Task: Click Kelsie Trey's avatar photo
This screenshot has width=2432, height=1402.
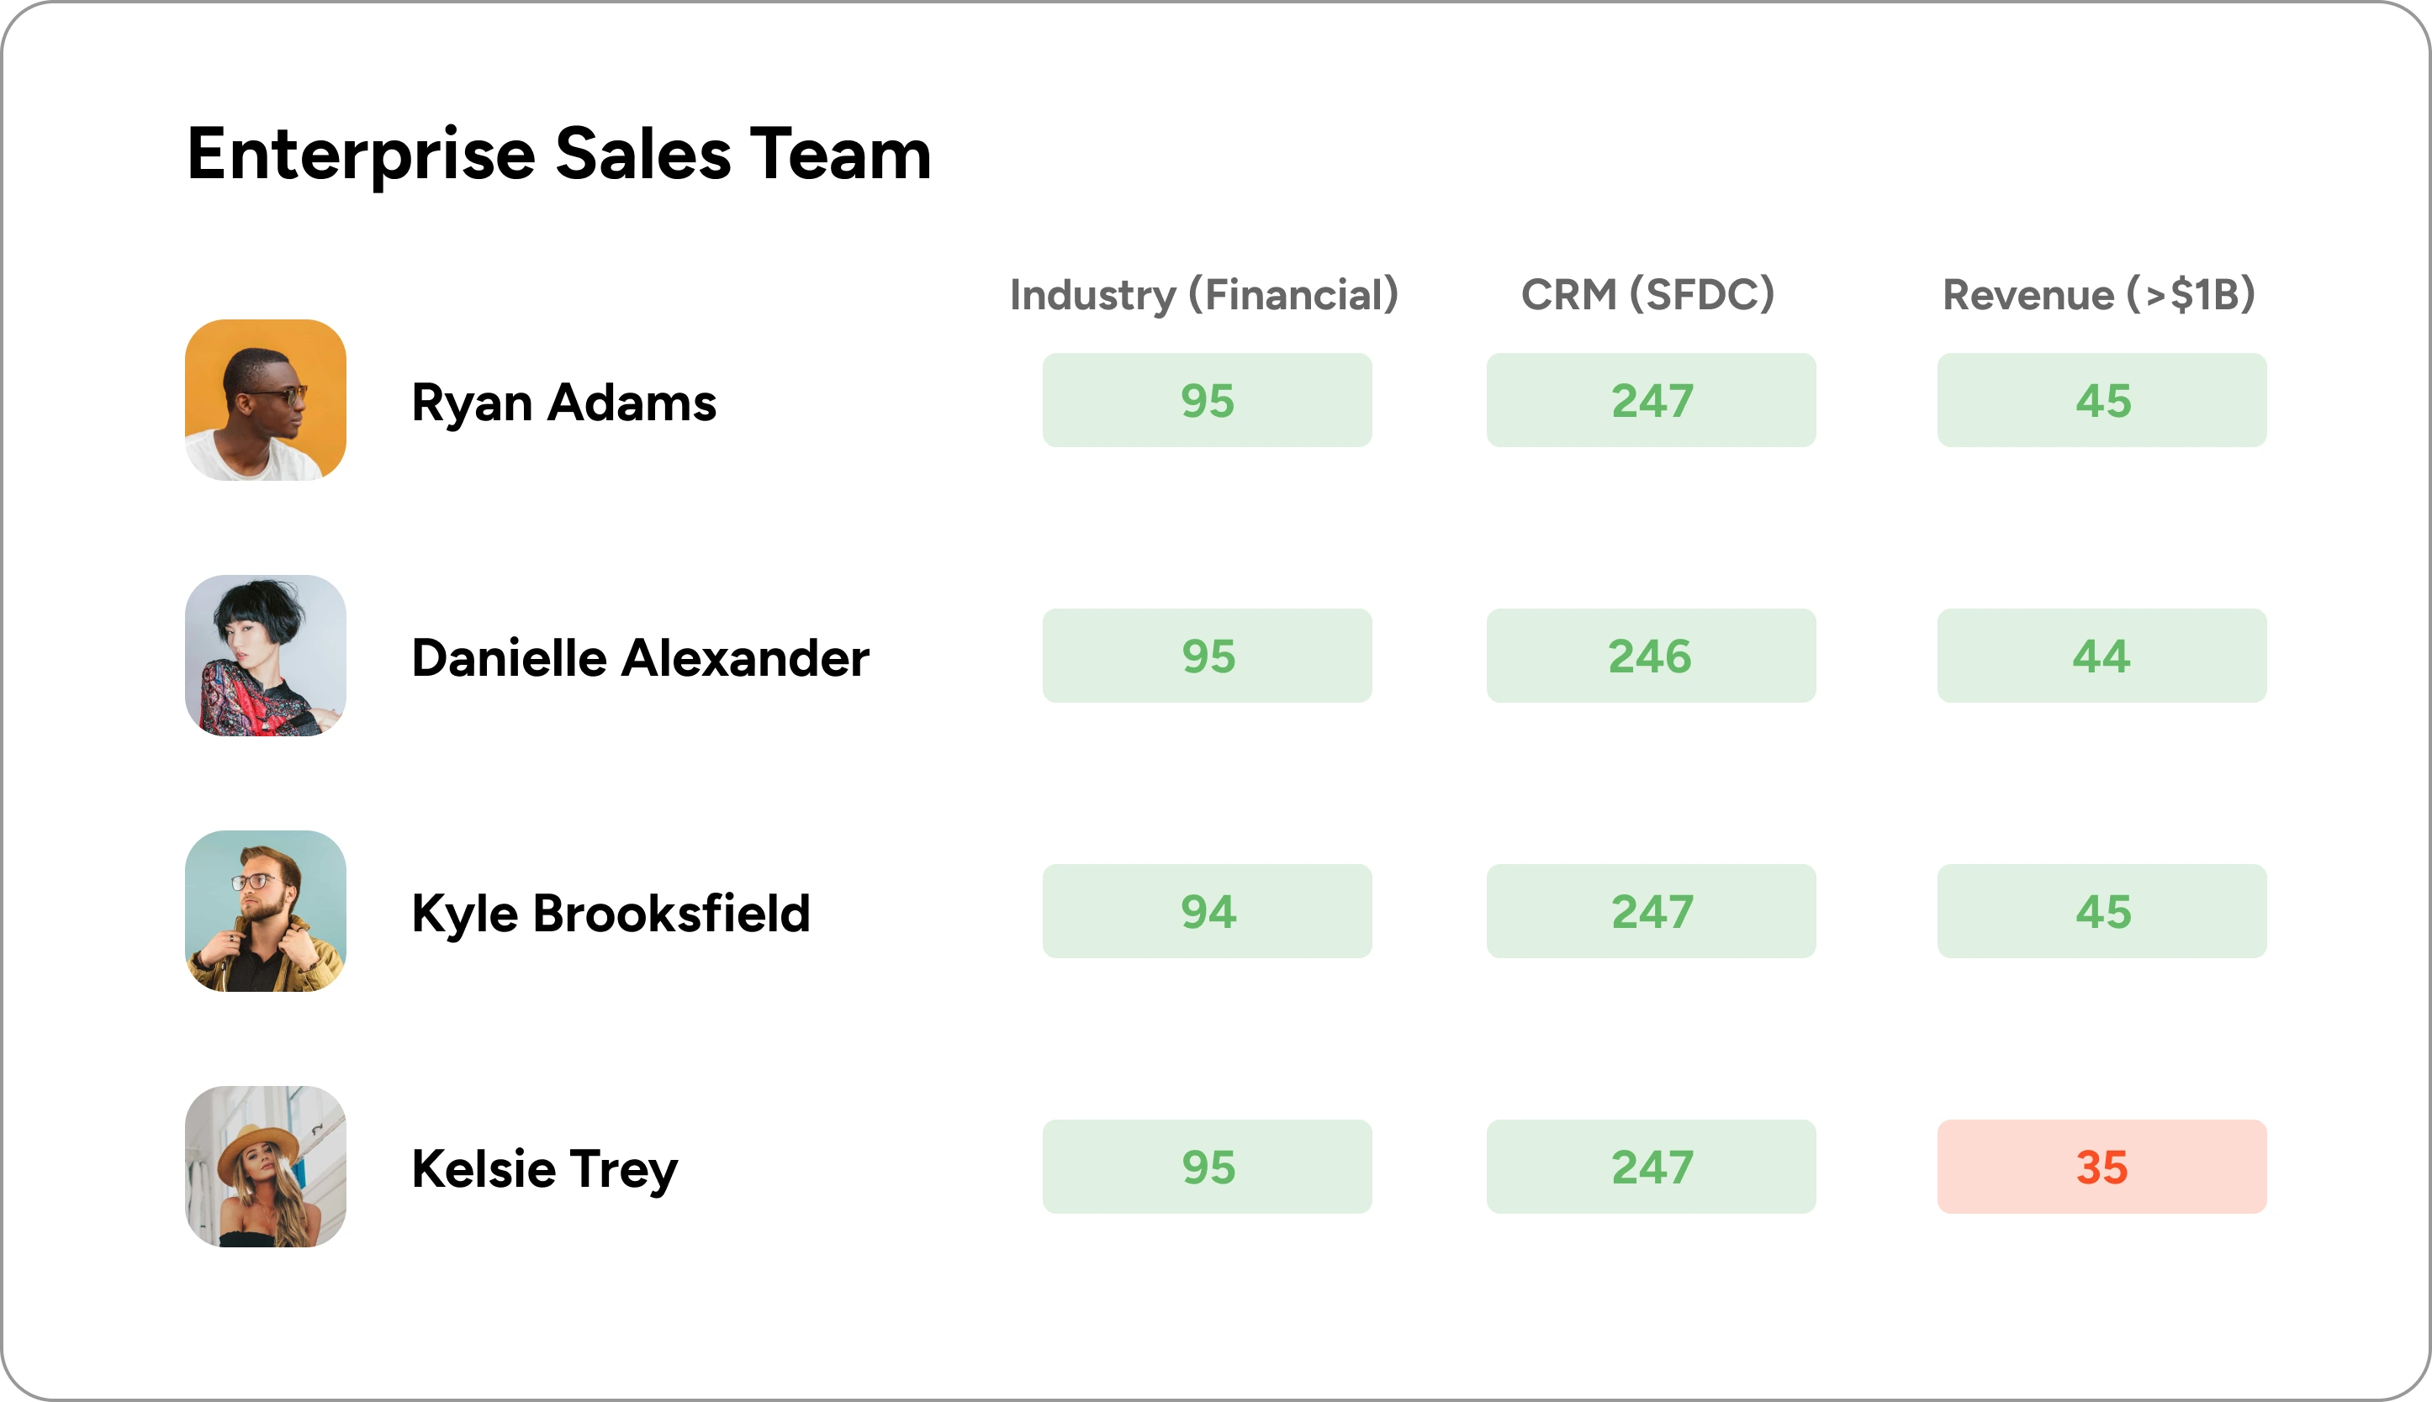Action: click(x=266, y=1166)
